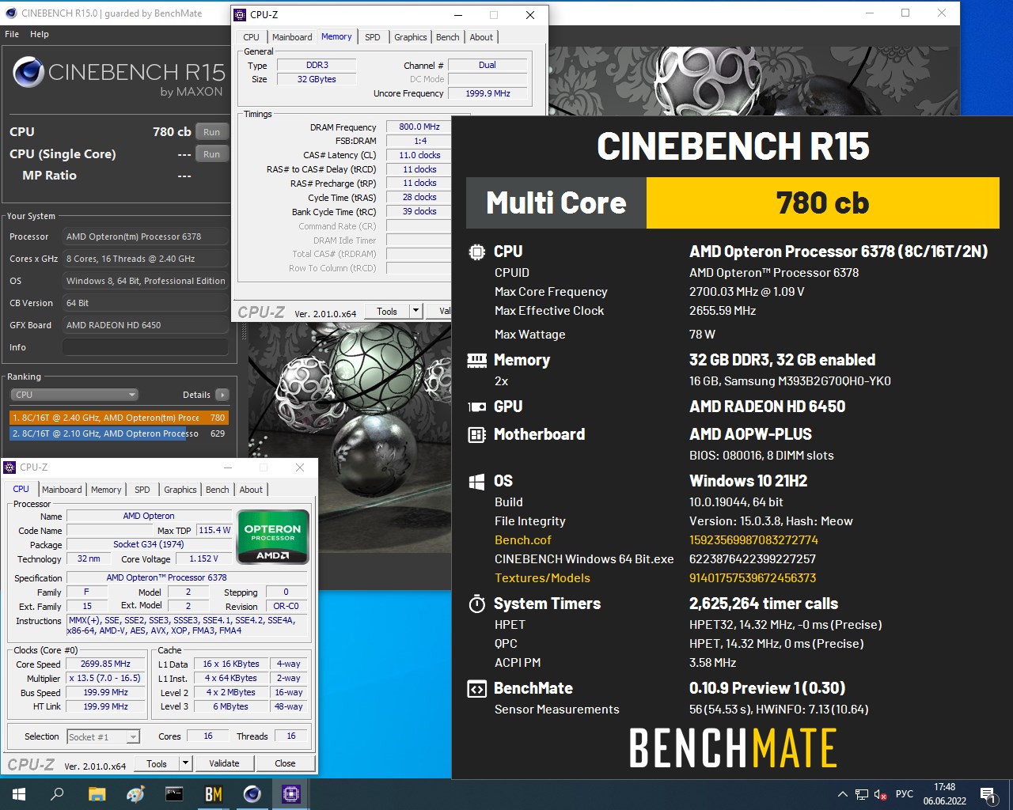Viewport: 1013px width, 810px height.
Task: Select Bench tab in upper CPU-Z window
Action: 447,37
